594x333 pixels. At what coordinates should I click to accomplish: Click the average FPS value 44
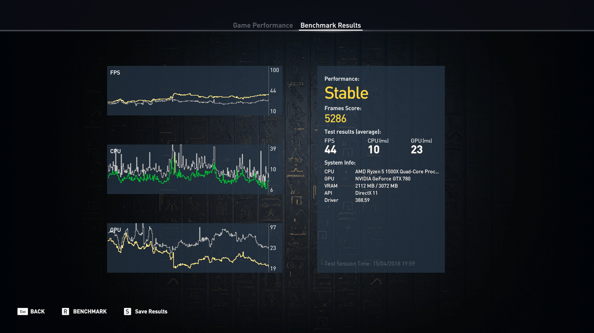click(330, 150)
